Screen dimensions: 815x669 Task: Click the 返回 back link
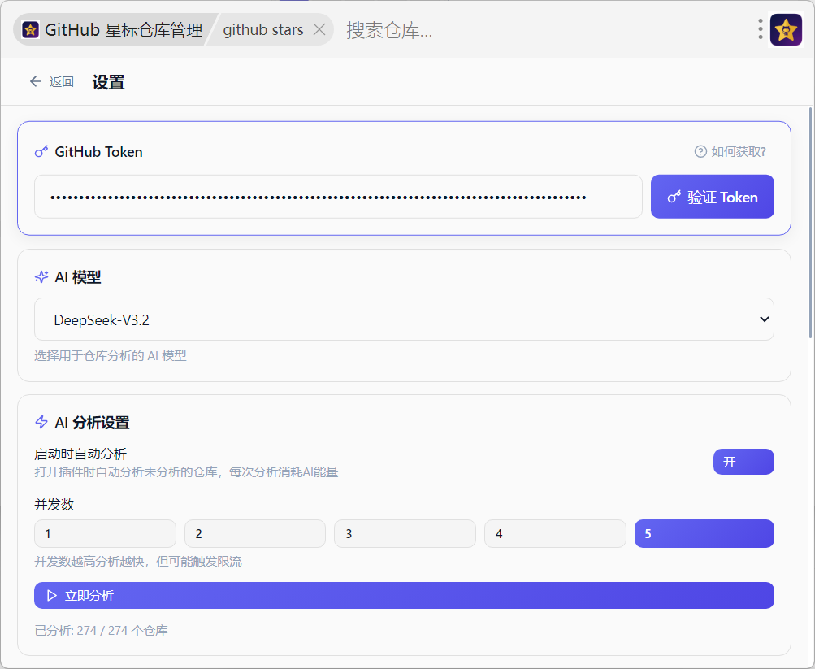(x=61, y=81)
